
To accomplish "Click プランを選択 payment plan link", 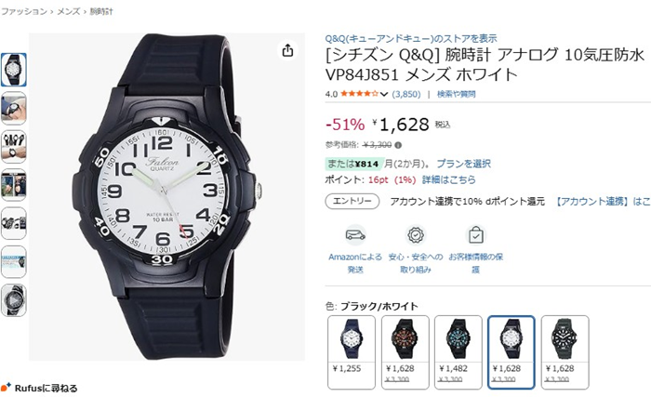I will click(463, 164).
